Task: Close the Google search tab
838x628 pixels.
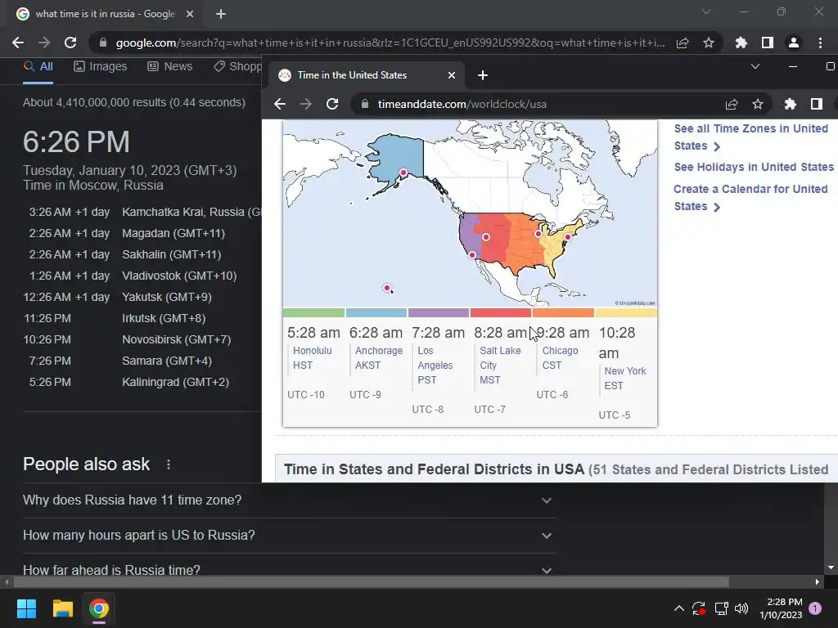Action: pyautogui.click(x=190, y=14)
